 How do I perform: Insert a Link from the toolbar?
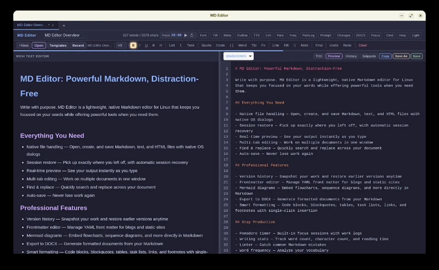275,45
